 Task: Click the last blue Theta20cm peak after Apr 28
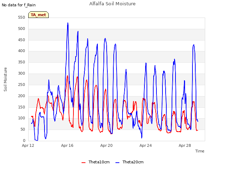[x=194, y=45]
